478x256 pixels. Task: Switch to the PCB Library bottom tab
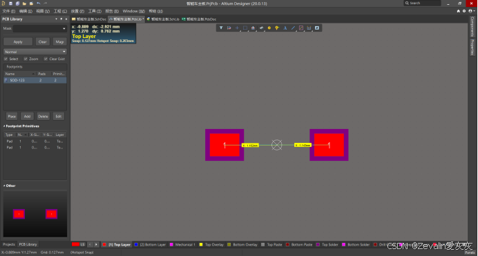(28, 244)
